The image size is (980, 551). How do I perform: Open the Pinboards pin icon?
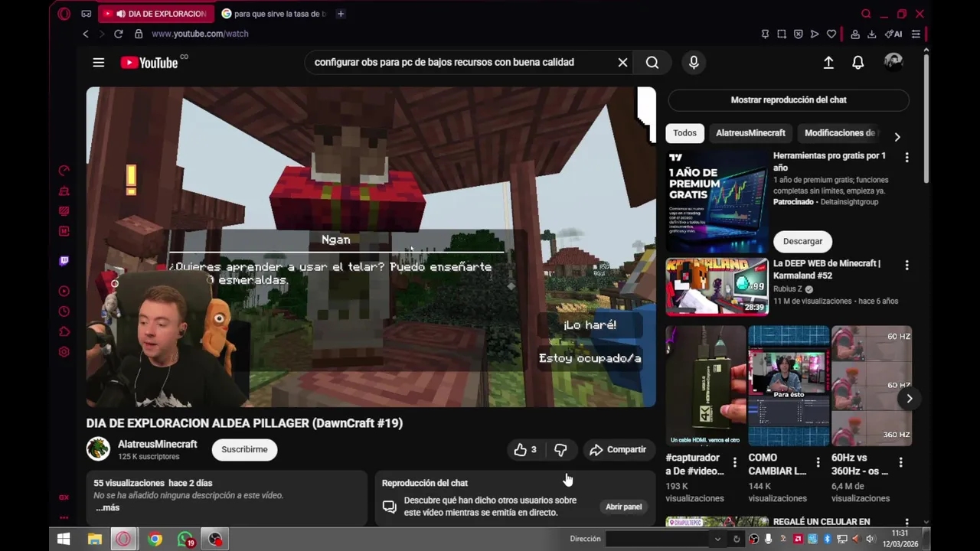tap(765, 34)
